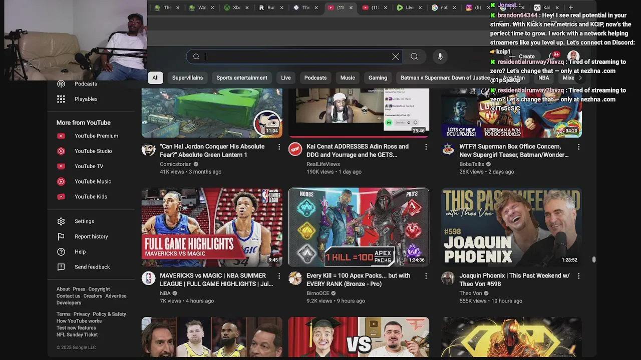Open account profile avatar menu
This screenshot has width=641, height=360.
(573, 56)
